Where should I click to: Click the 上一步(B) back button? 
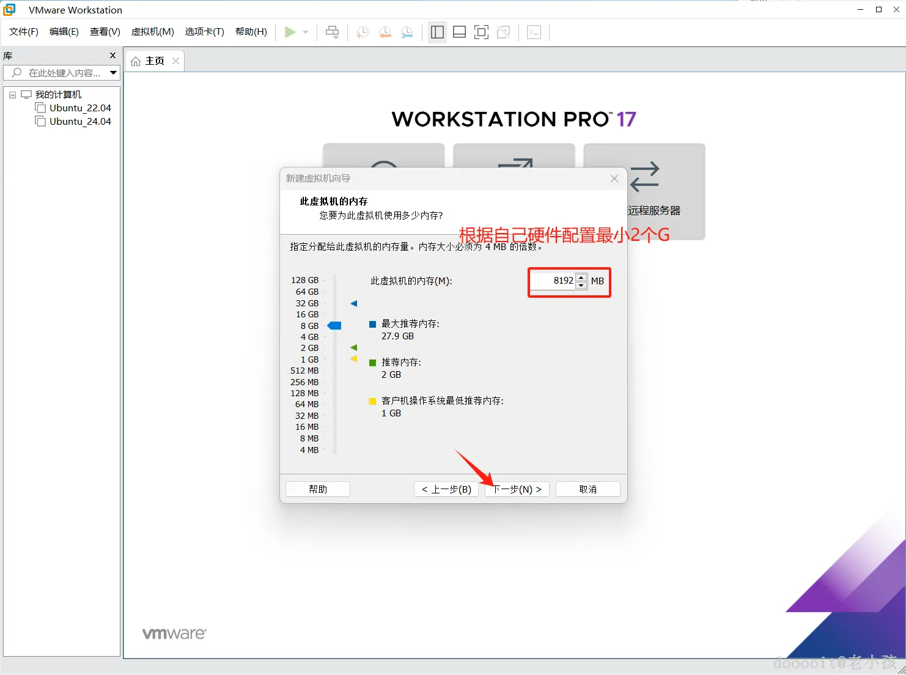click(446, 489)
